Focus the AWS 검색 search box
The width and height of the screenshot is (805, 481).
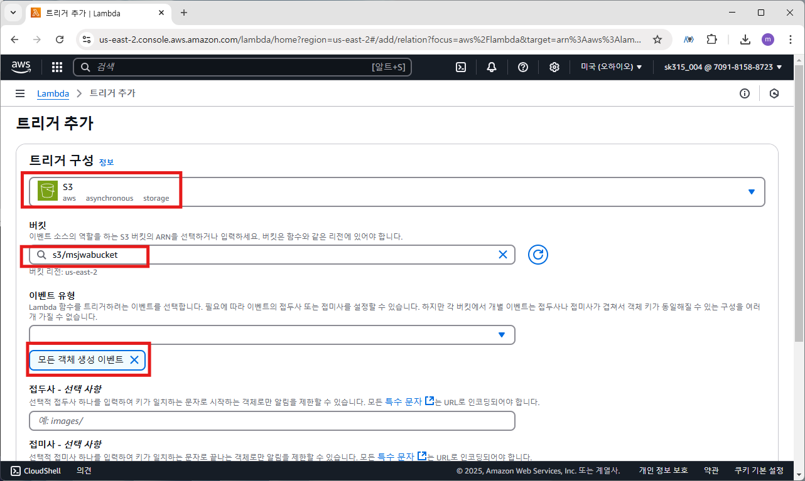pyautogui.click(x=242, y=67)
